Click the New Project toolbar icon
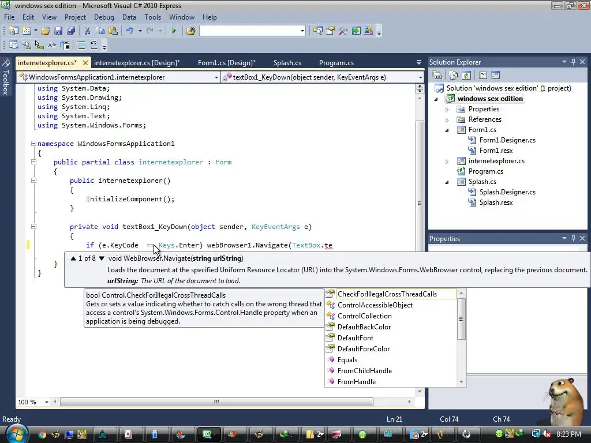Image resolution: width=591 pixels, height=443 pixels. (x=14, y=31)
